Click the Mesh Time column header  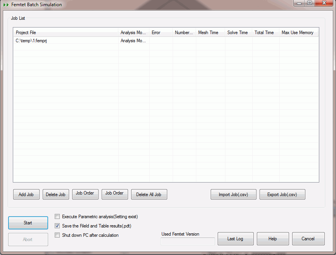click(x=210, y=33)
